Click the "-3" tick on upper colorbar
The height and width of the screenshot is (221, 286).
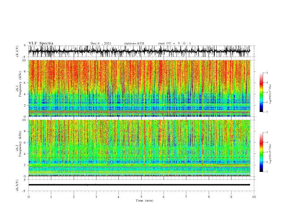266,73
